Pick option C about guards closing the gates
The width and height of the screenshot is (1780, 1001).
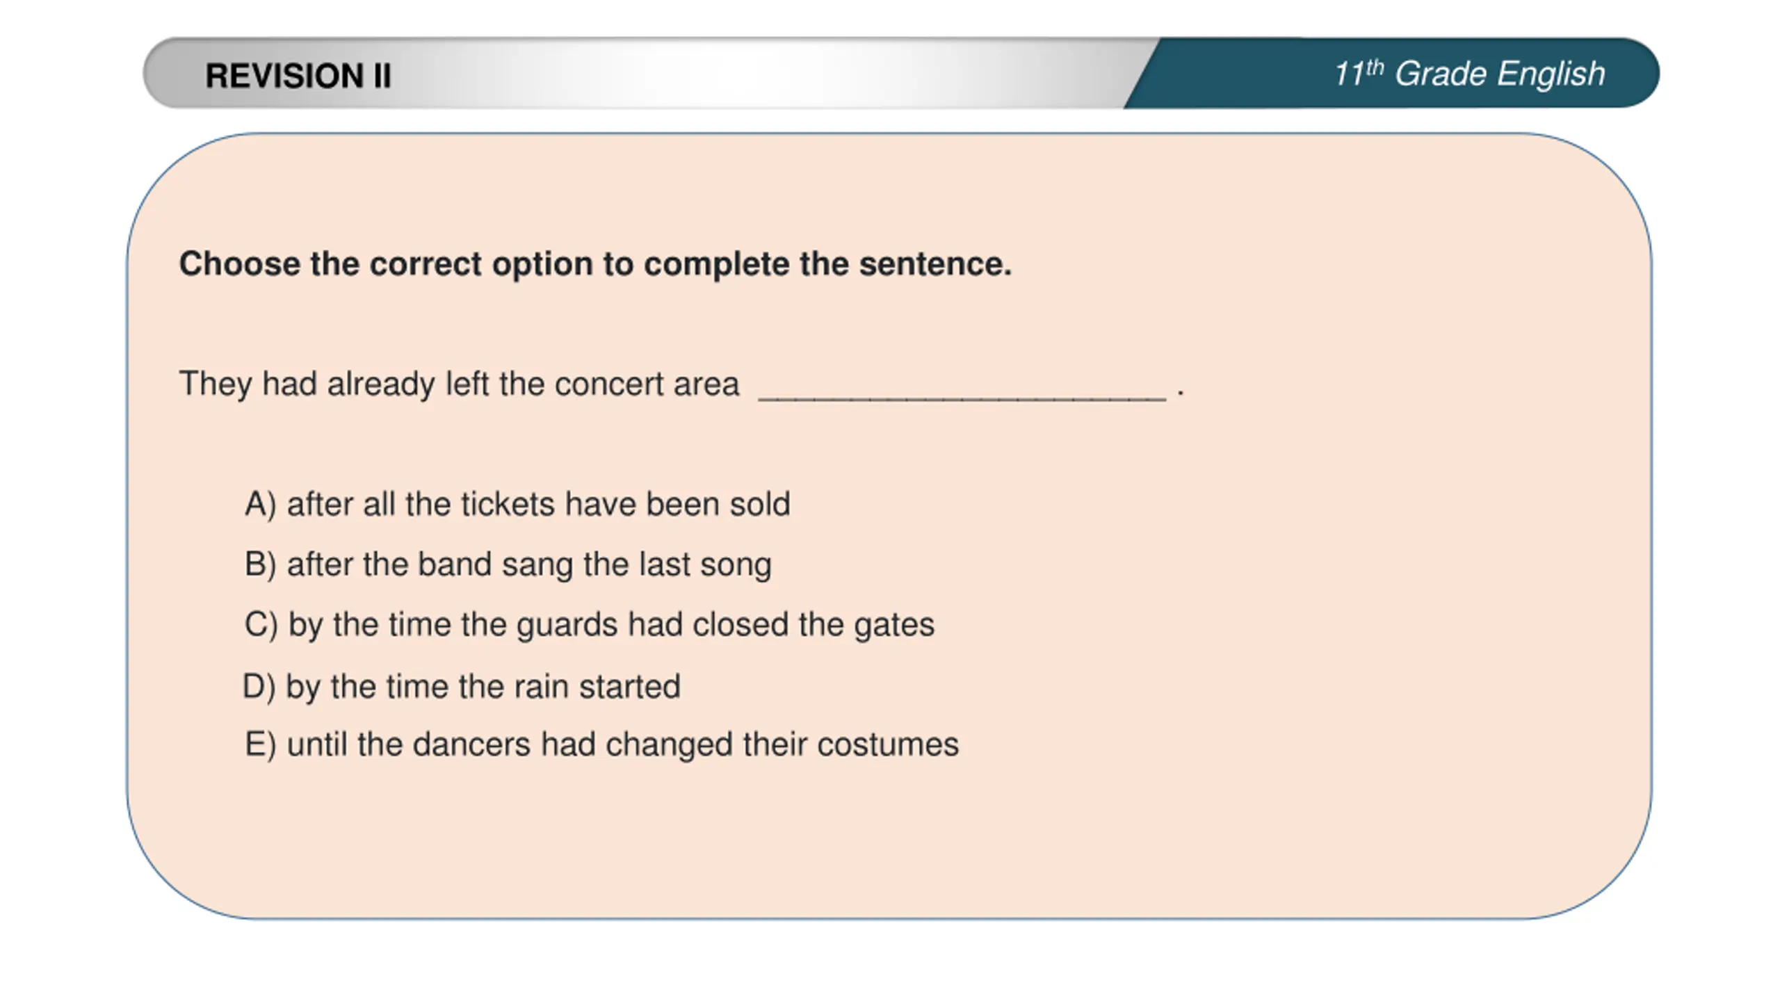click(x=589, y=624)
